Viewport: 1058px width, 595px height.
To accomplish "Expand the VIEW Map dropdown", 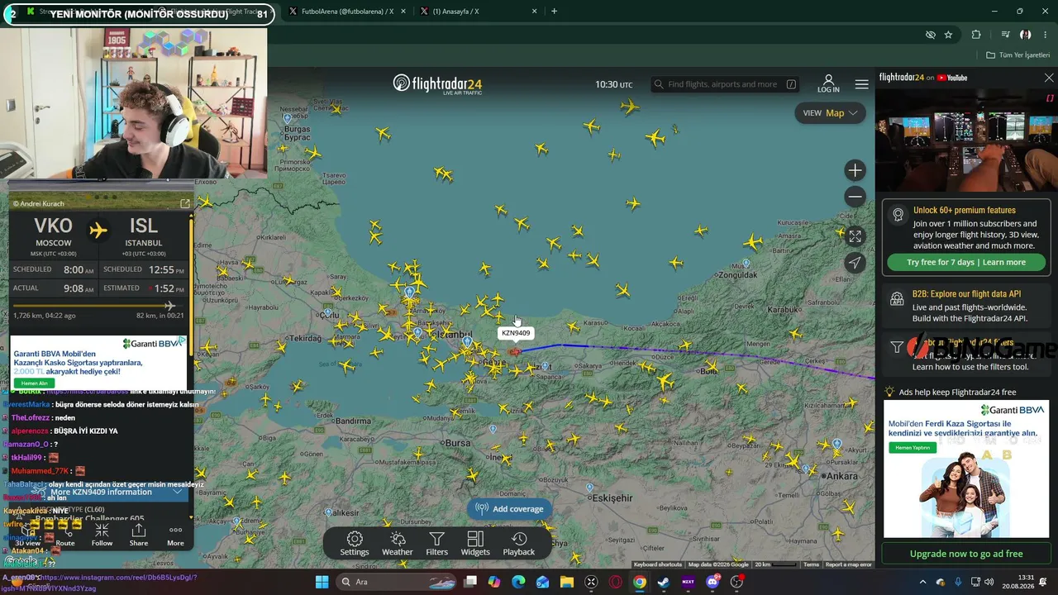I will 830,113.
